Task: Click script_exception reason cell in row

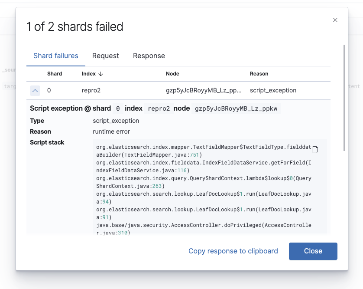Action: pos(273,90)
